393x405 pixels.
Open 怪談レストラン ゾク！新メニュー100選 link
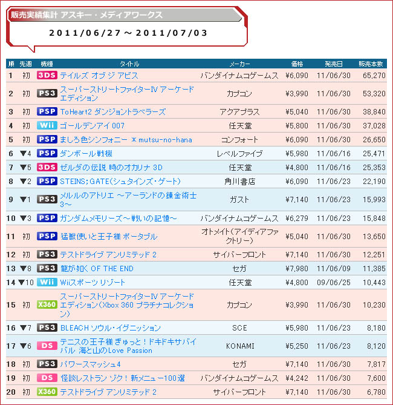122,378
